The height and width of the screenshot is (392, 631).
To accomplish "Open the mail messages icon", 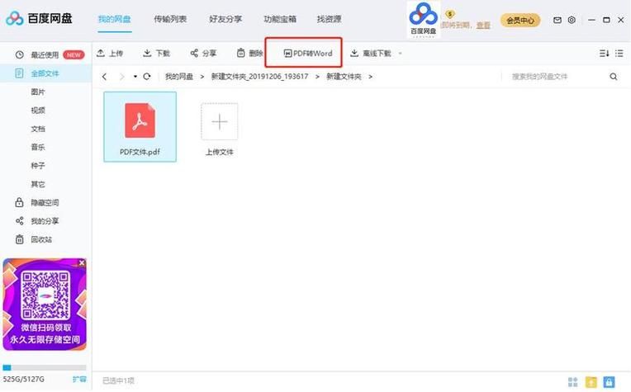I will [x=557, y=20].
